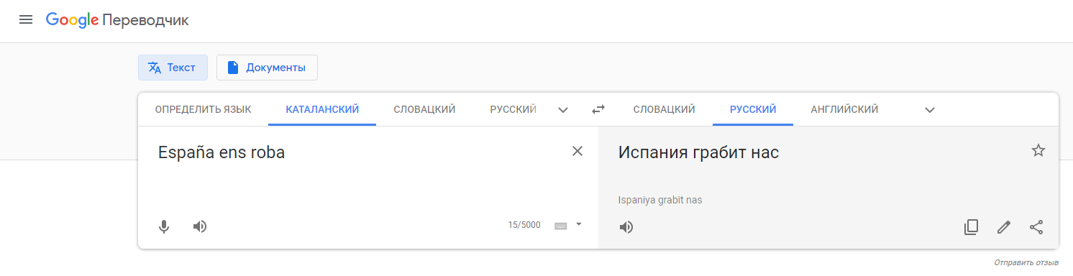Listen to the Russian translation audio
Screen dimensions: 1073x276
626,227
